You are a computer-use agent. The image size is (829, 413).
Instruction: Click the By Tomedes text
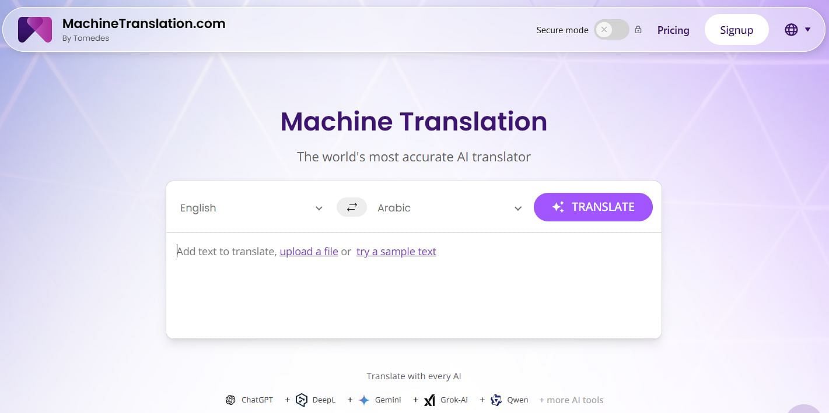point(86,38)
